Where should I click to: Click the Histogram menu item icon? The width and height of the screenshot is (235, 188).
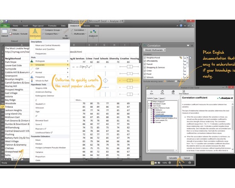click(x=32, y=61)
